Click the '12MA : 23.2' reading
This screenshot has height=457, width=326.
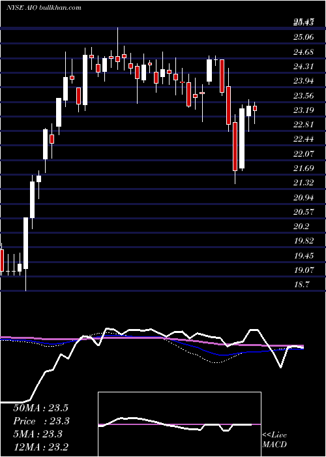pos(40,447)
